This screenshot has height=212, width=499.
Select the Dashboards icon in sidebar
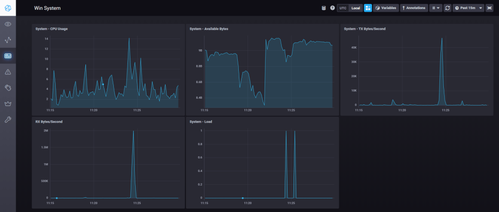pyautogui.click(x=8, y=56)
